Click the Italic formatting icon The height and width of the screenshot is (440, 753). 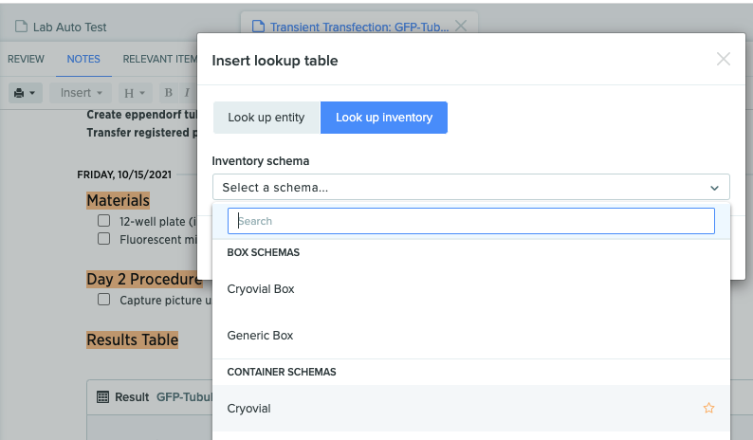[x=188, y=93]
